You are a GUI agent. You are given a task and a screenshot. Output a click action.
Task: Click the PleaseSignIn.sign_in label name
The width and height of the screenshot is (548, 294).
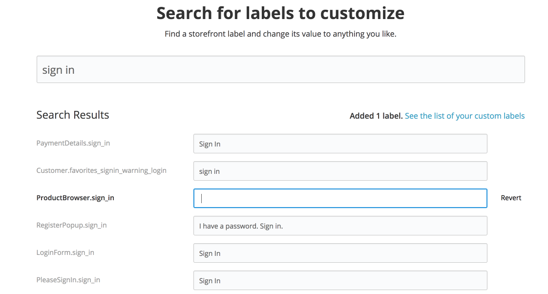coord(68,280)
